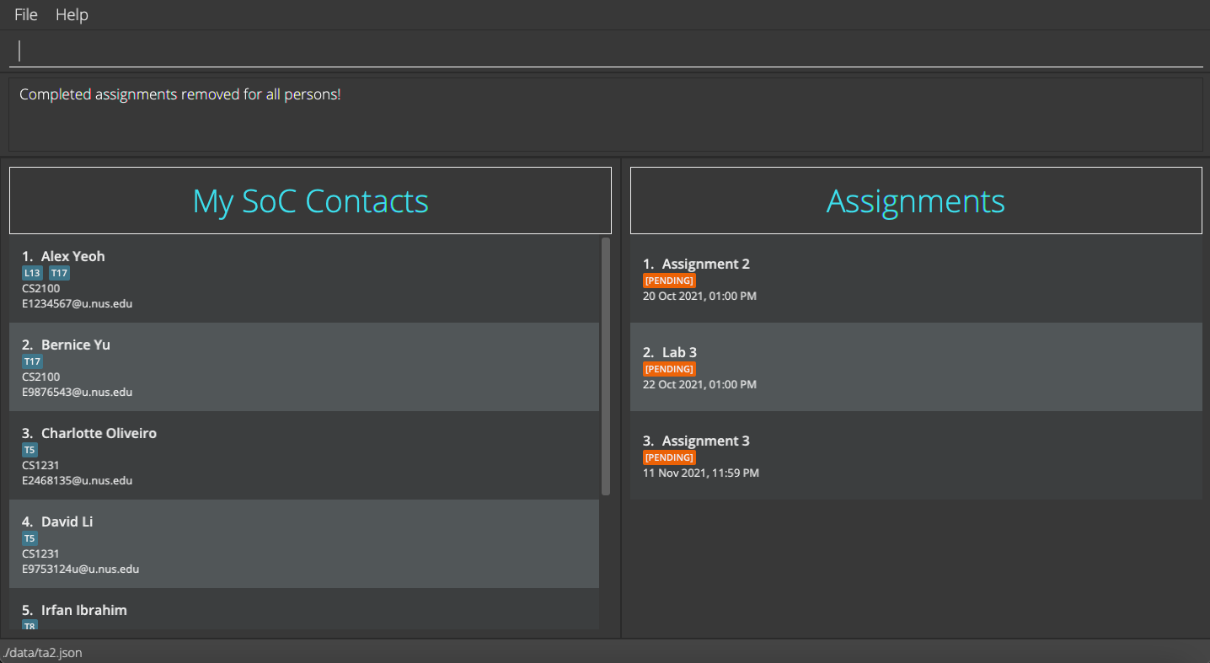
Task: Click the T8 tag under Irfan Ibrahim
Action: pyautogui.click(x=29, y=626)
